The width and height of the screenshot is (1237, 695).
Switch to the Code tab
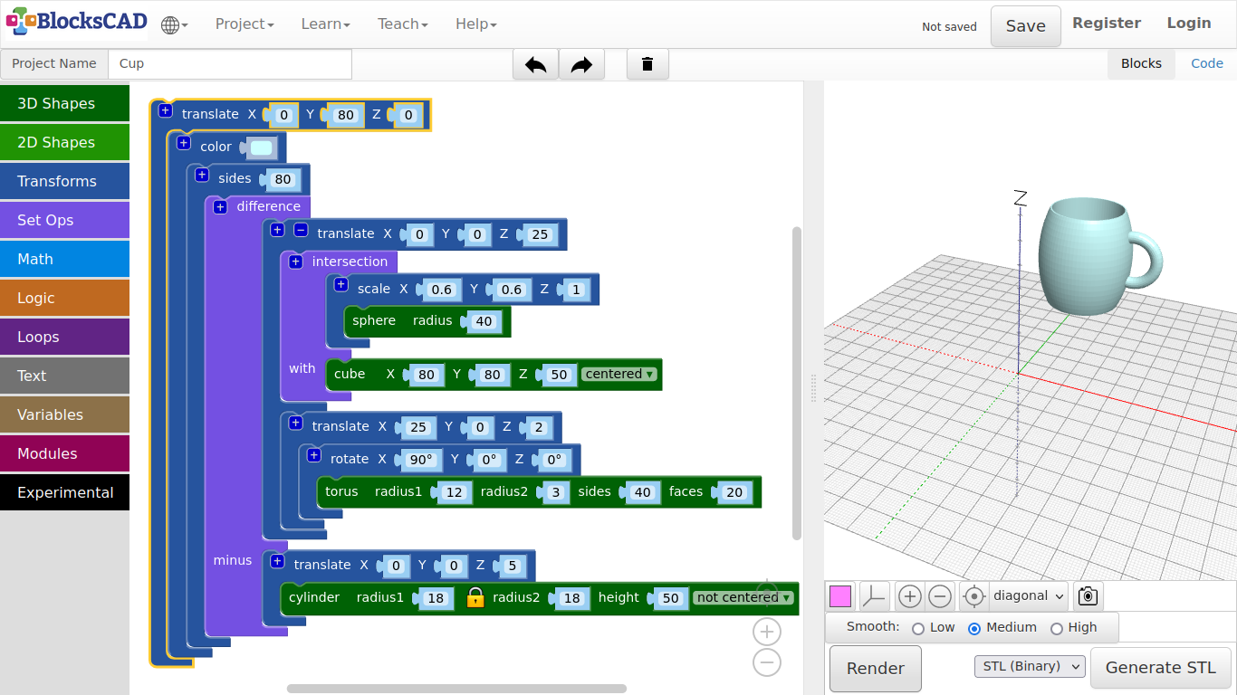1206,63
